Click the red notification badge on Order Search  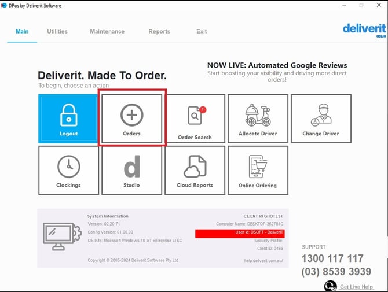click(203, 109)
